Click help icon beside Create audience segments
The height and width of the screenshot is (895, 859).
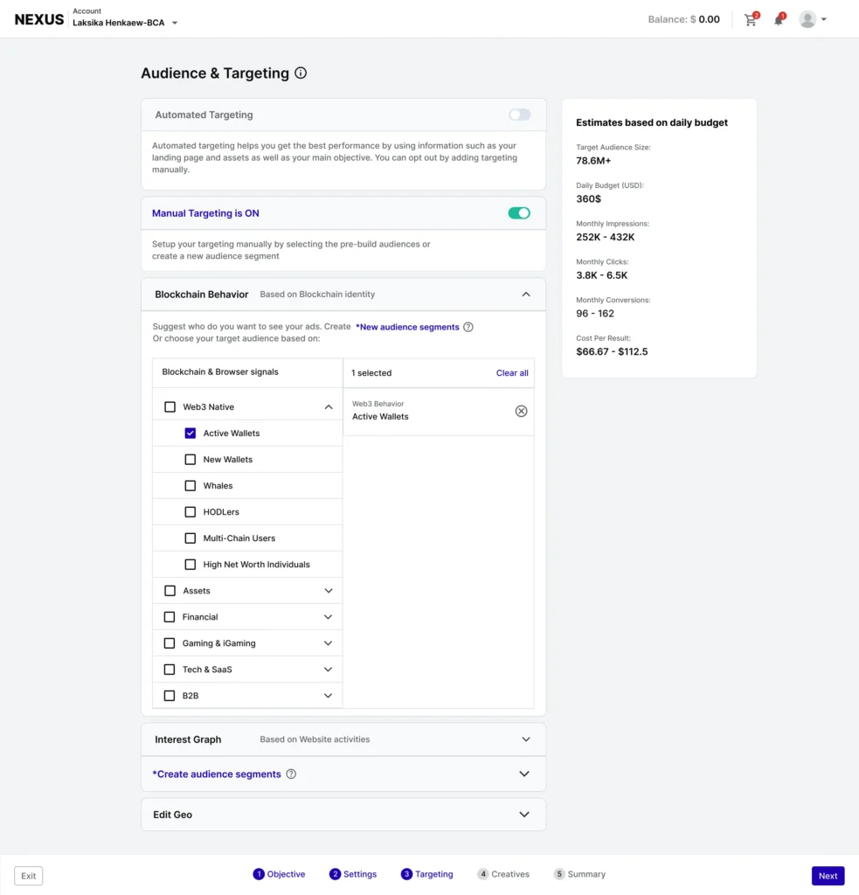point(291,774)
